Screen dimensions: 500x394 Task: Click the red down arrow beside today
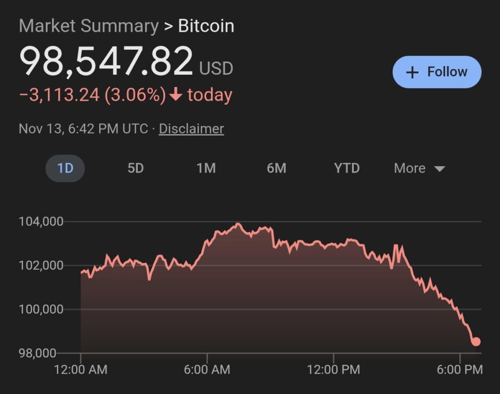point(175,94)
